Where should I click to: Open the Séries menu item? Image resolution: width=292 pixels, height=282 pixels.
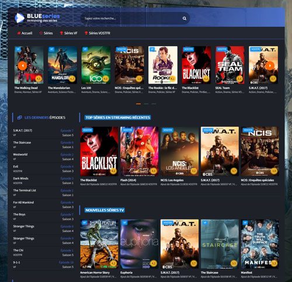click(46, 33)
